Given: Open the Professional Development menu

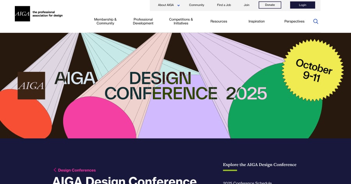Looking at the screenshot, I should [x=143, y=21].
